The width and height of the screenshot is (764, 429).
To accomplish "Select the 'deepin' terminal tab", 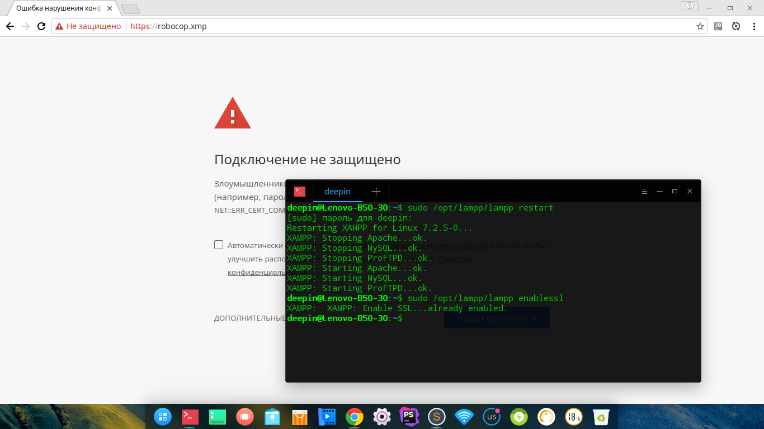I will (337, 191).
